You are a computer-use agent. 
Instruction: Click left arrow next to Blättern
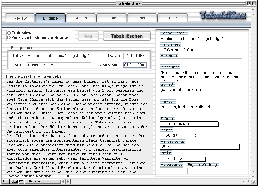(63, 181)
